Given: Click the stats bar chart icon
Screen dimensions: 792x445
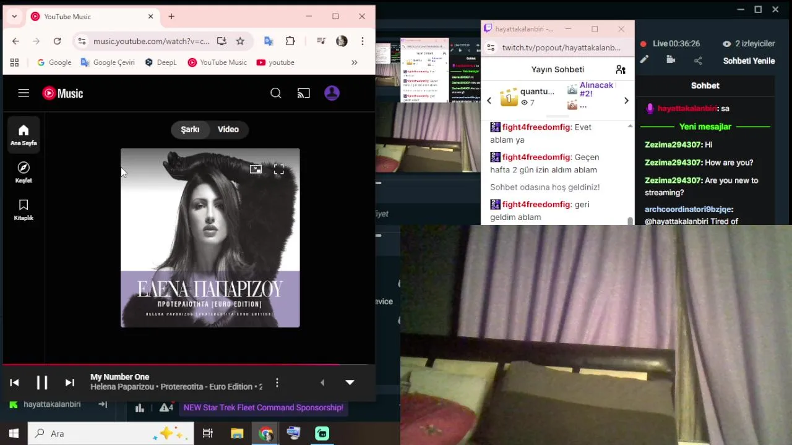Looking at the screenshot, I should pos(140,408).
